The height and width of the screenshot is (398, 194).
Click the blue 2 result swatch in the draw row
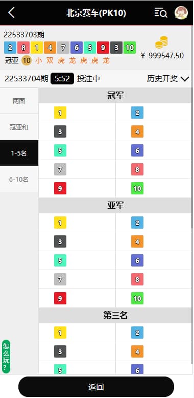tap(10, 48)
